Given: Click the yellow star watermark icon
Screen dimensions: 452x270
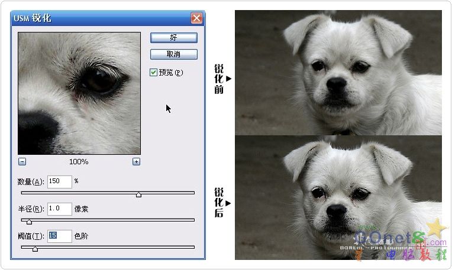Looking at the screenshot, I should pos(437,228).
